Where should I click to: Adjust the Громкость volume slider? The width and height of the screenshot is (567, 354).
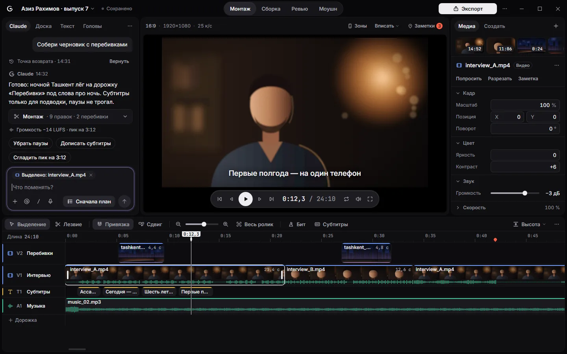point(515,193)
